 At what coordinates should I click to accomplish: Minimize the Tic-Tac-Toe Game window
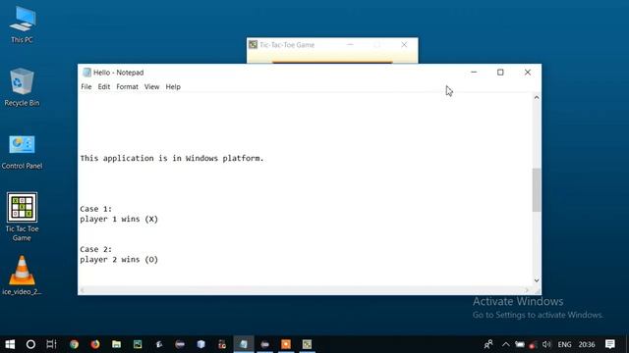pos(350,45)
